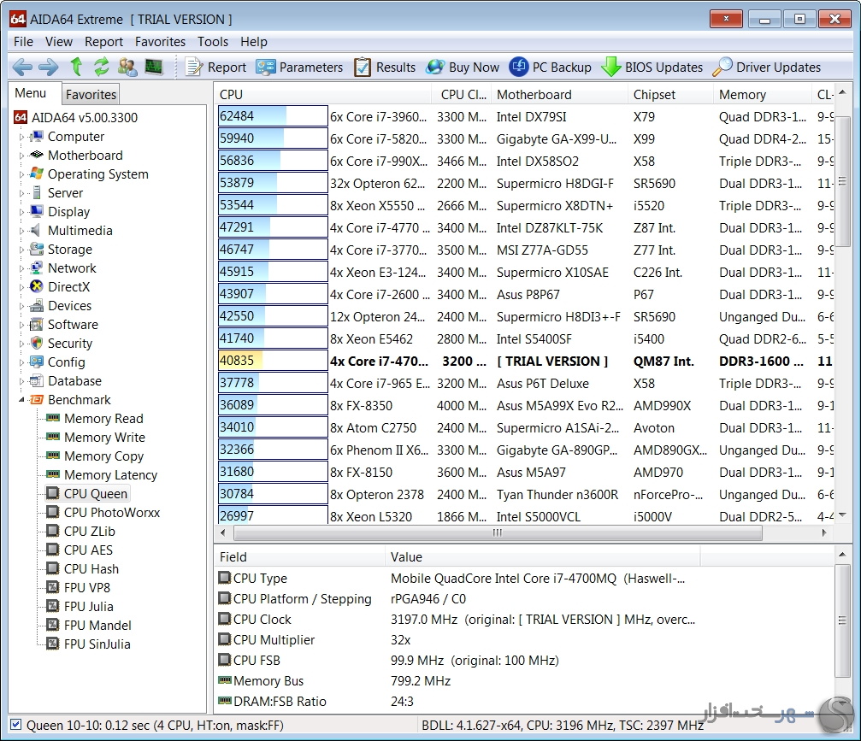Open the users management toolbar icon

[127, 67]
